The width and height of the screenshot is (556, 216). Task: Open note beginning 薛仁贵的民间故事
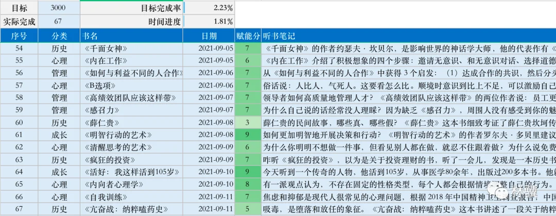tap(408, 123)
